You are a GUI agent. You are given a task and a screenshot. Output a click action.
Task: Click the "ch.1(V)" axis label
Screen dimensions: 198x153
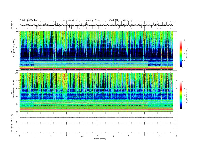tap(12, 25)
